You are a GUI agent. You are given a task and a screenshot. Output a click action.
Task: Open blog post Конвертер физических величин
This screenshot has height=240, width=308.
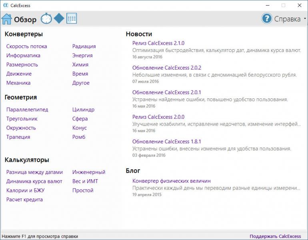(172, 181)
